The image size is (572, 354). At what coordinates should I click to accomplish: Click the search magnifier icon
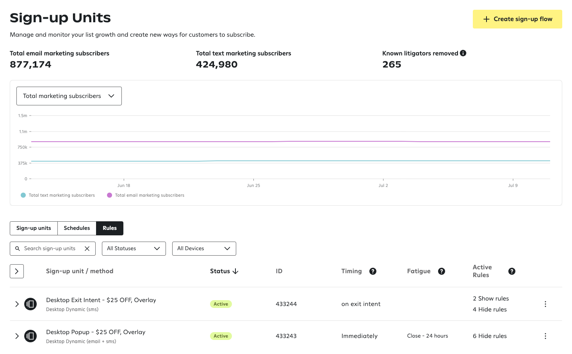point(18,248)
